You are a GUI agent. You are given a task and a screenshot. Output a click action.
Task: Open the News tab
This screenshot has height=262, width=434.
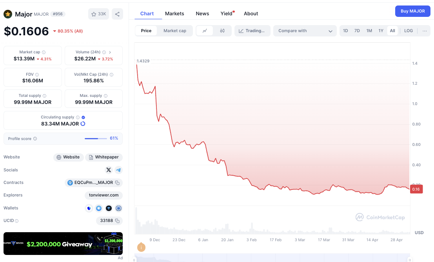(202, 14)
